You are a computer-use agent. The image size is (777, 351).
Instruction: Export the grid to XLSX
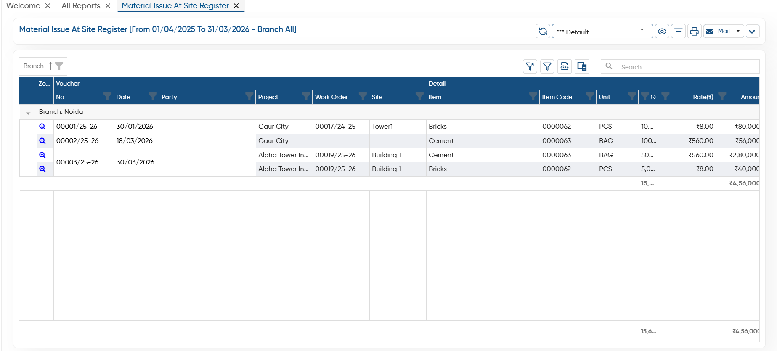tap(565, 66)
